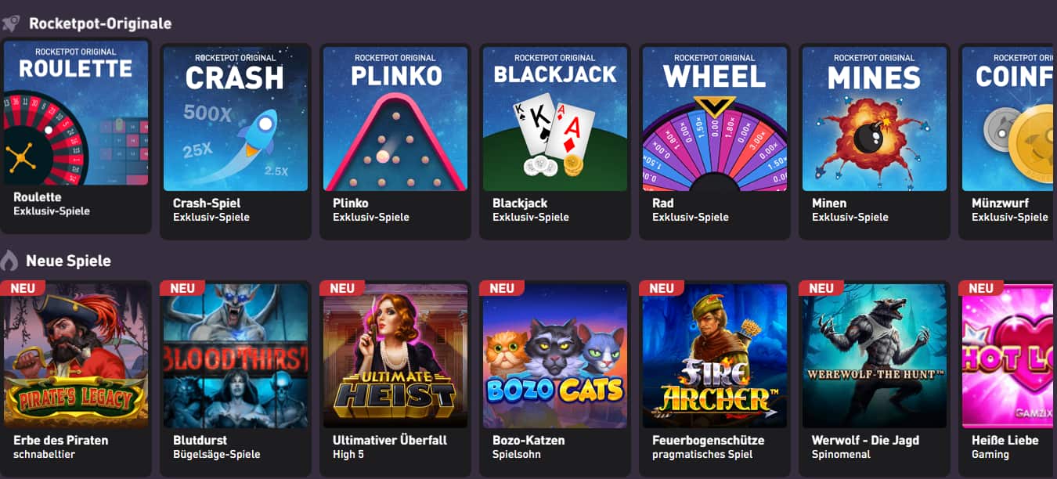Click the Crash-Spiel title link
1057x479 pixels.
tap(207, 203)
